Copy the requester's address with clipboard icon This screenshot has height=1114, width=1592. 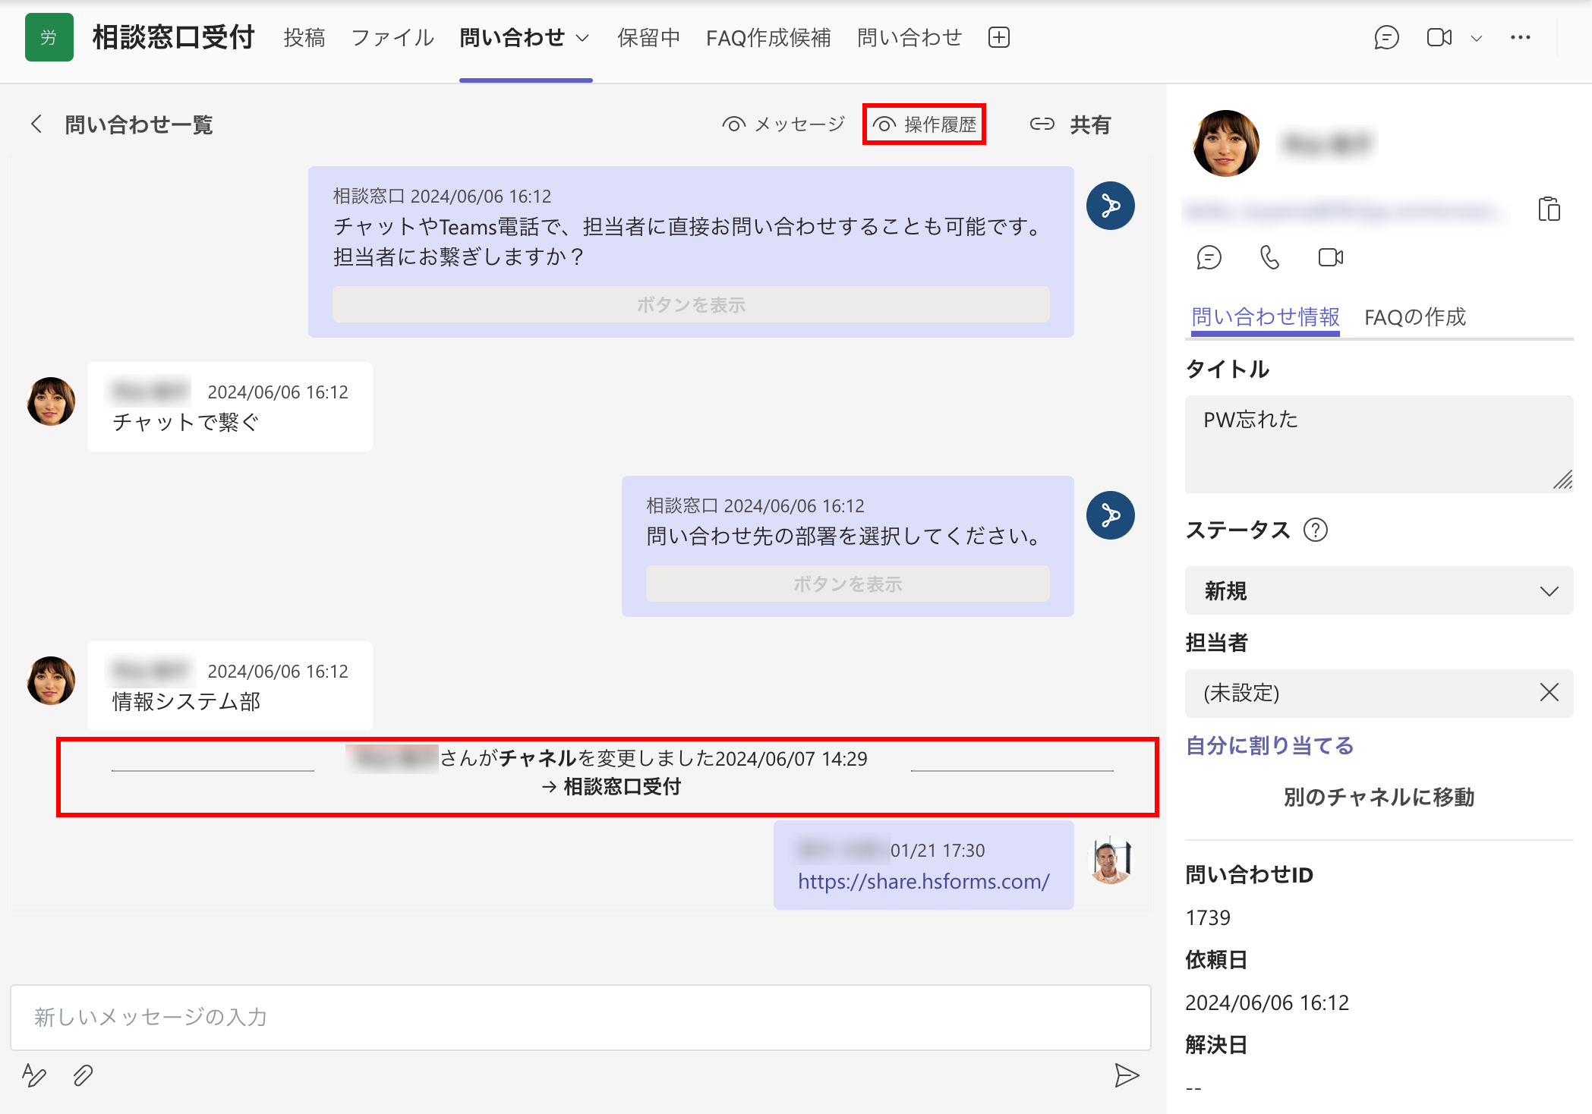pos(1549,209)
